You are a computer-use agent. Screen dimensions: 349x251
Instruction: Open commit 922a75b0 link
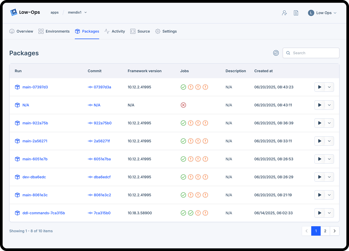click(102, 123)
